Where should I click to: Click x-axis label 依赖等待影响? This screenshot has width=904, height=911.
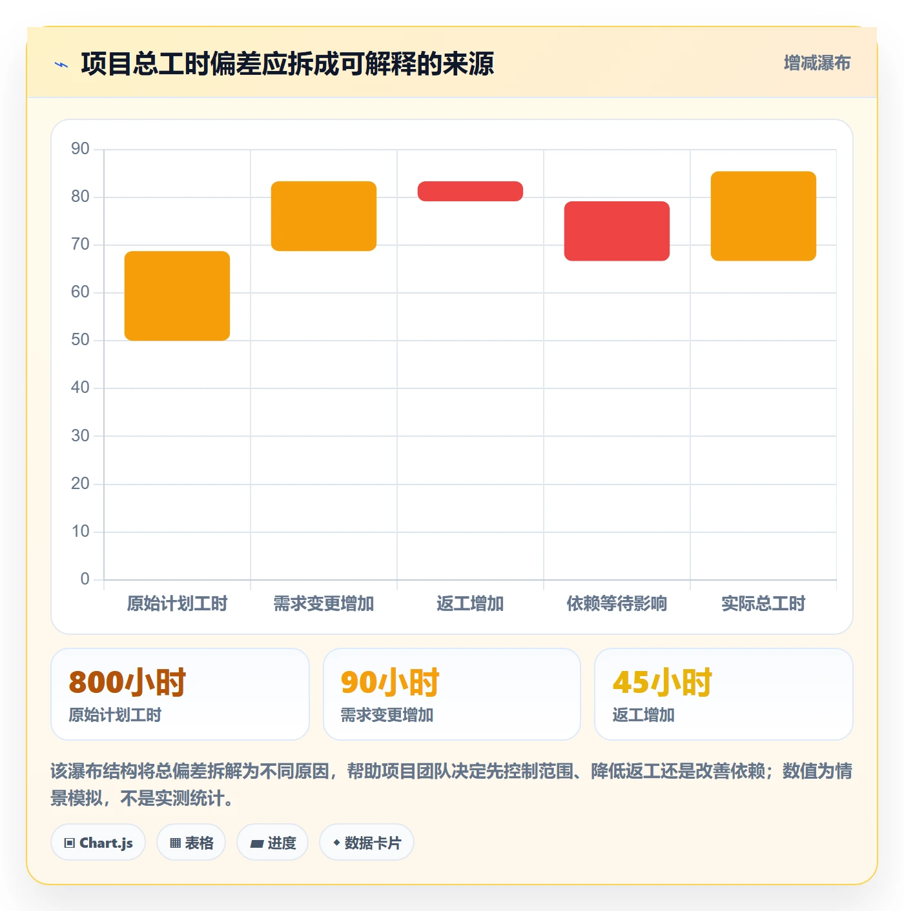(x=617, y=604)
